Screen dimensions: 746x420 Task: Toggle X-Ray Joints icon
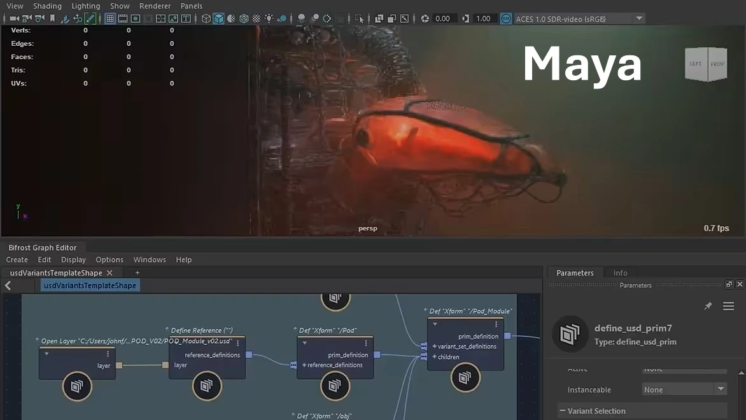click(404, 18)
